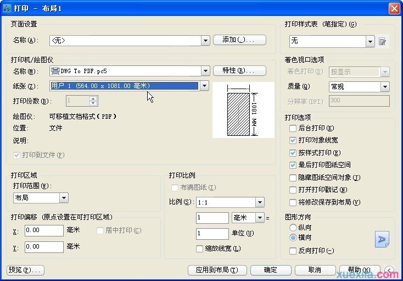The height and width of the screenshot is (281, 403).
Task: Open printer 特性 properties button
Action: pos(239,70)
